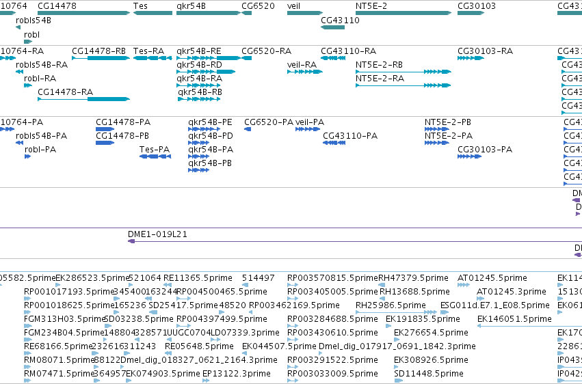The height and width of the screenshot is (384, 582).
Task: Click the robls54B-RA transcript label
Action: [x=42, y=64]
